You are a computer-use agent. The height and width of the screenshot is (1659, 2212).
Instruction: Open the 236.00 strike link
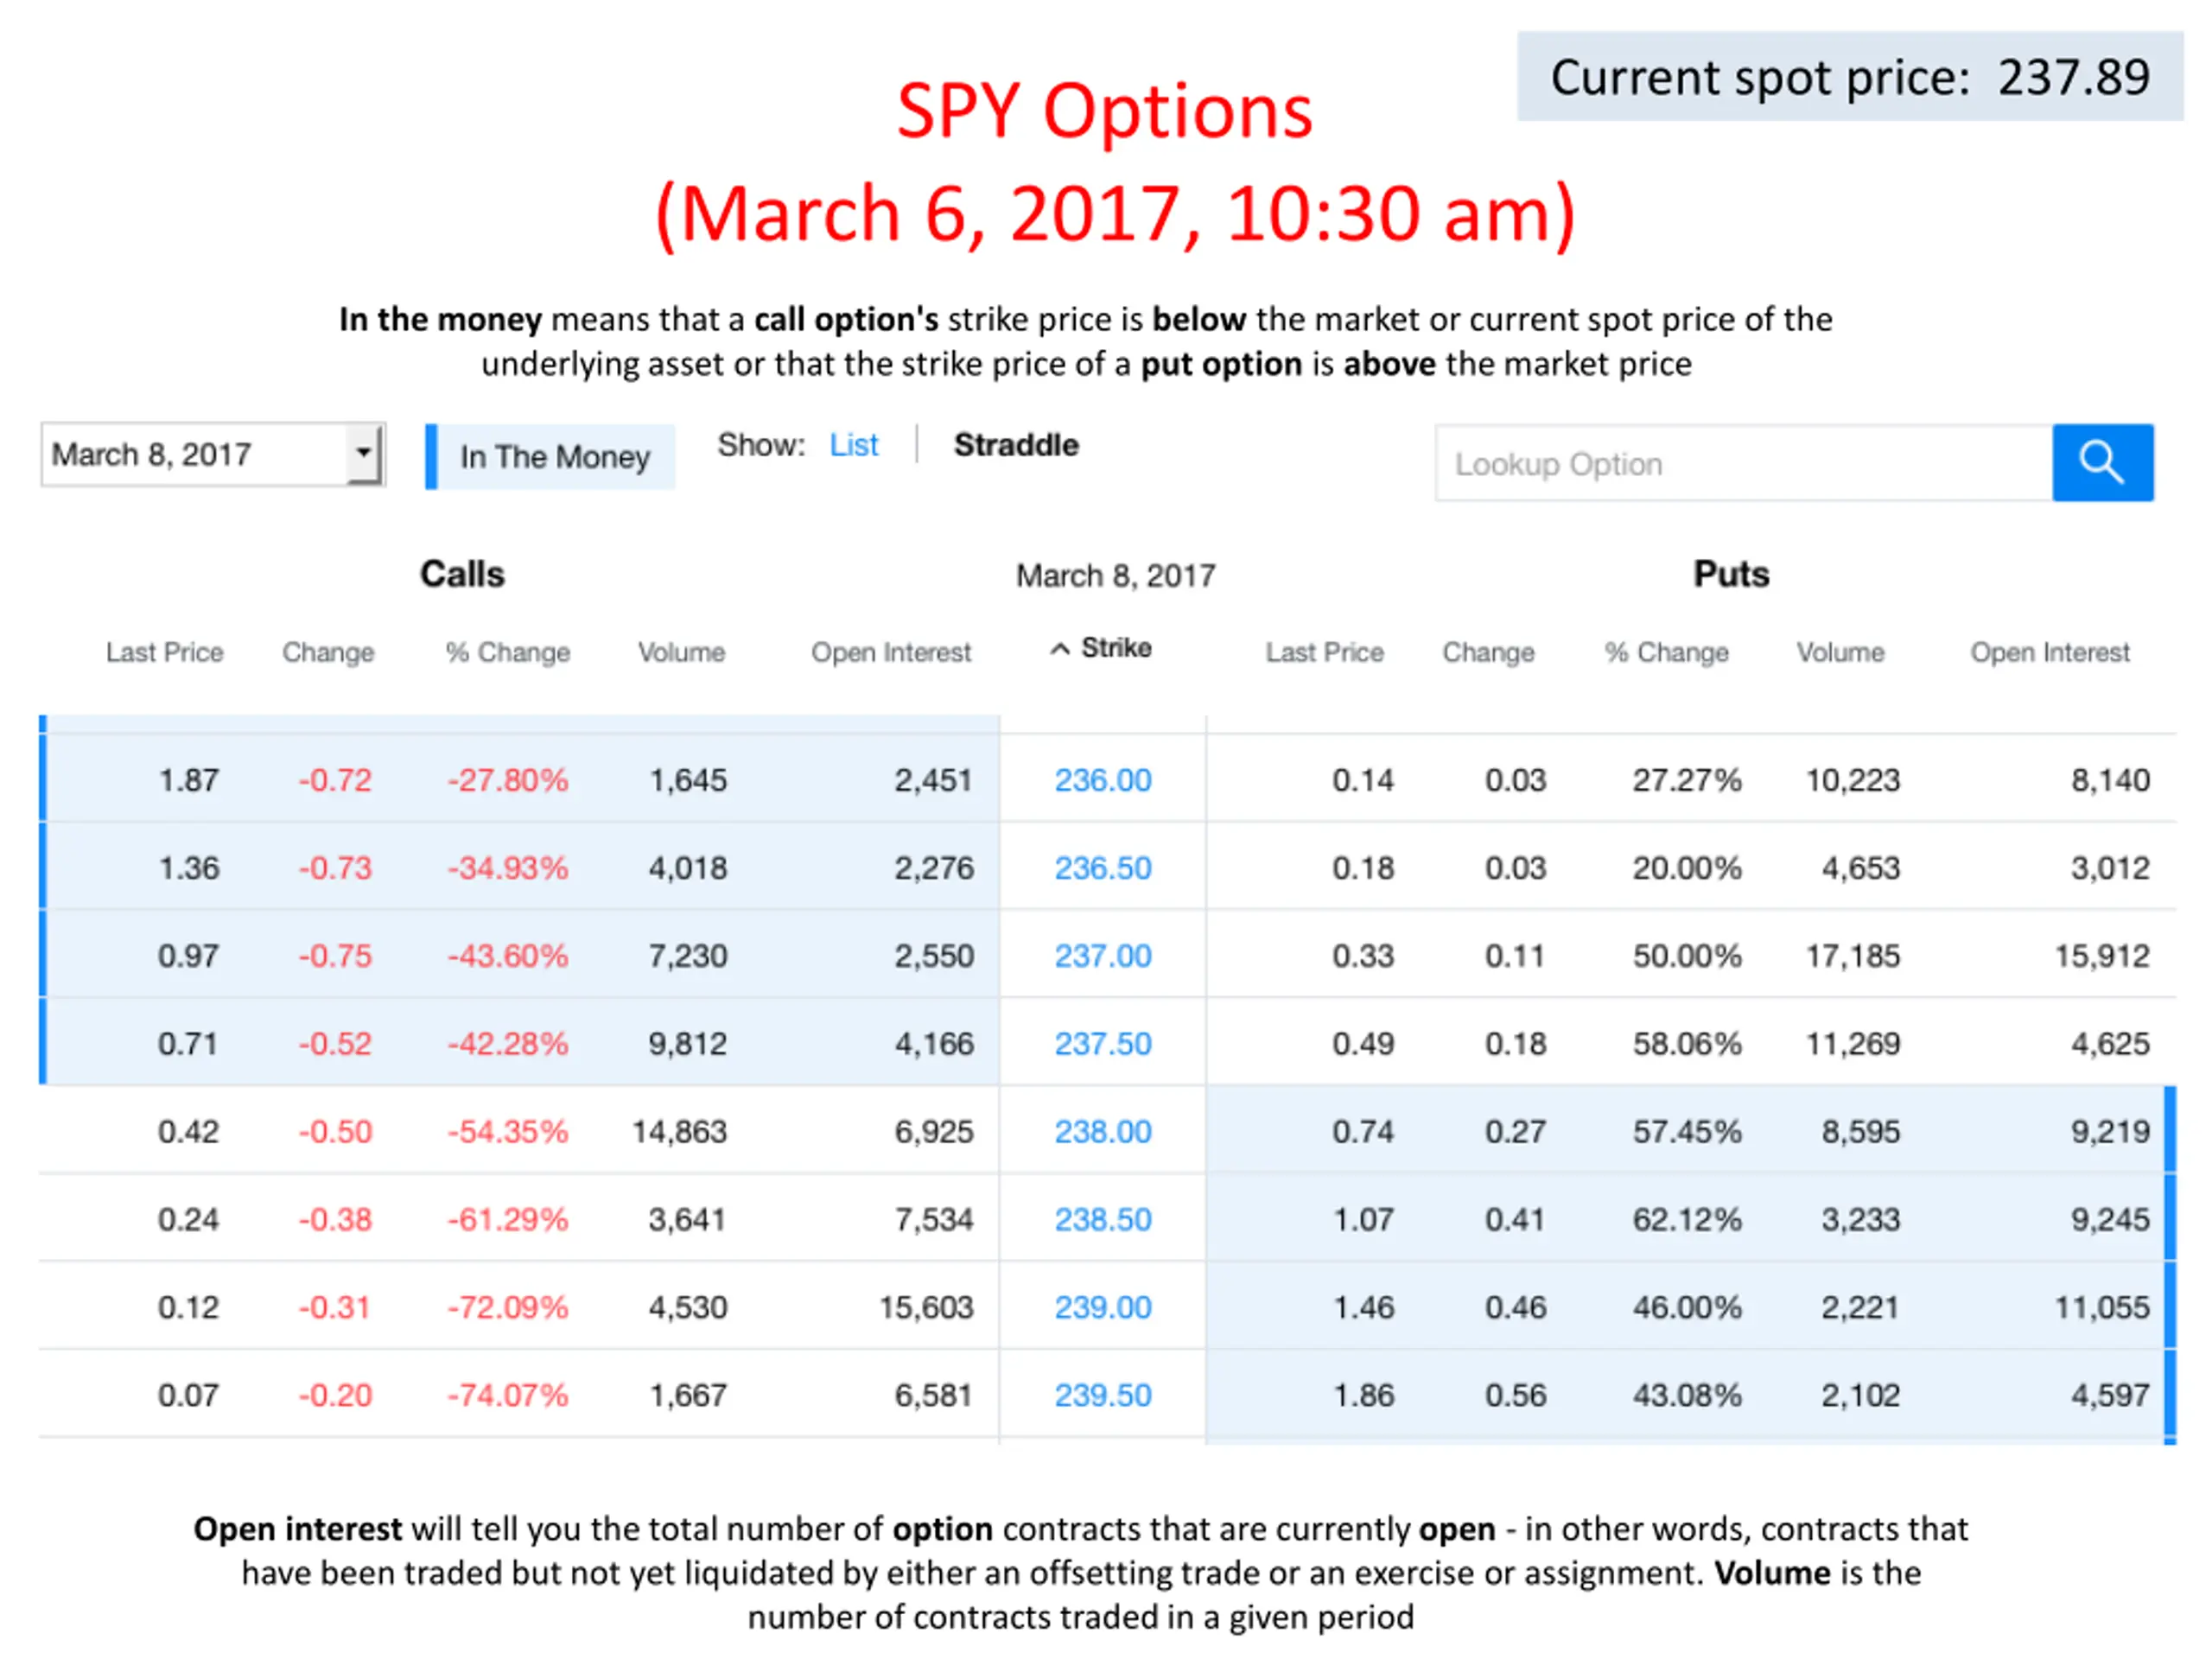pyautogui.click(x=1103, y=780)
